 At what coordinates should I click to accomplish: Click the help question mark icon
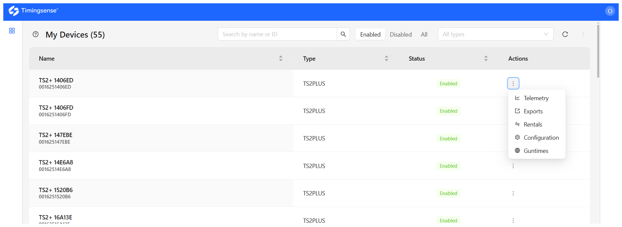pyautogui.click(x=36, y=34)
